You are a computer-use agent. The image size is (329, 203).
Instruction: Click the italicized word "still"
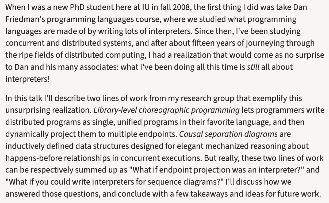click(253, 67)
